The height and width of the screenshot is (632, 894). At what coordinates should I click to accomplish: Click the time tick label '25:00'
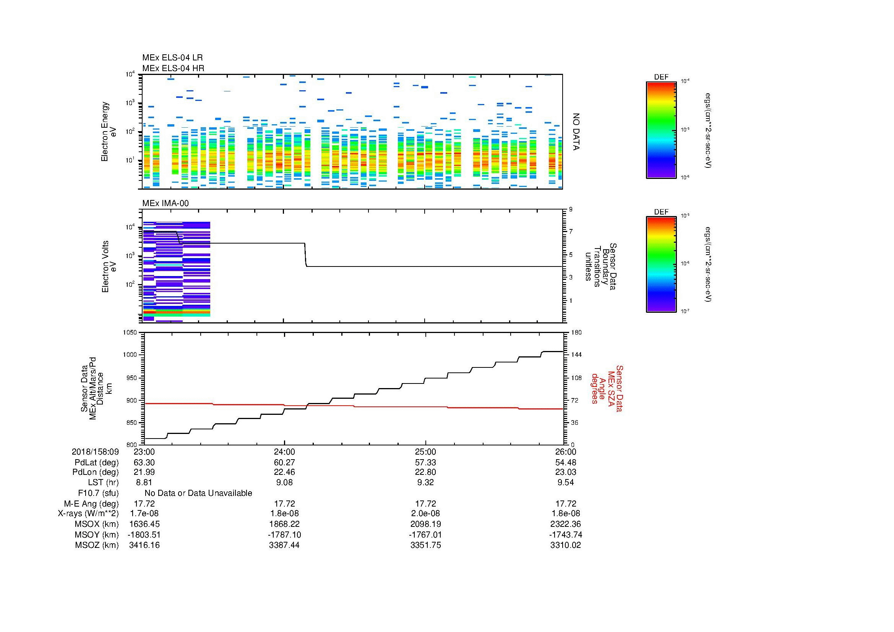point(425,452)
